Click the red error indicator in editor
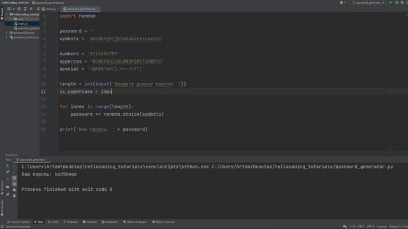Screen dimensions: 408x229 407,15
